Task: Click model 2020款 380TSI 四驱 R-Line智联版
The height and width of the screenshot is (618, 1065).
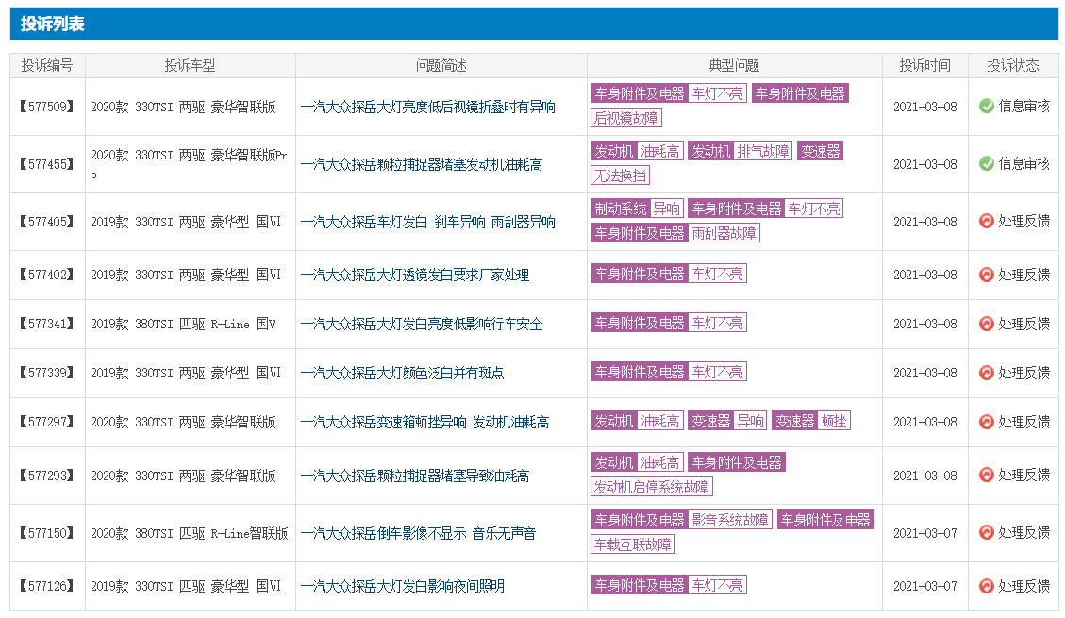Action: pyautogui.click(x=190, y=533)
